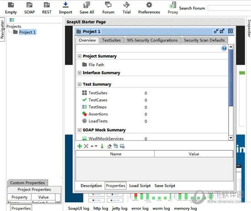Click the TestCases green checkmark icon
The height and width of the screenshot is (211, 251).
(x=84, y=100)
